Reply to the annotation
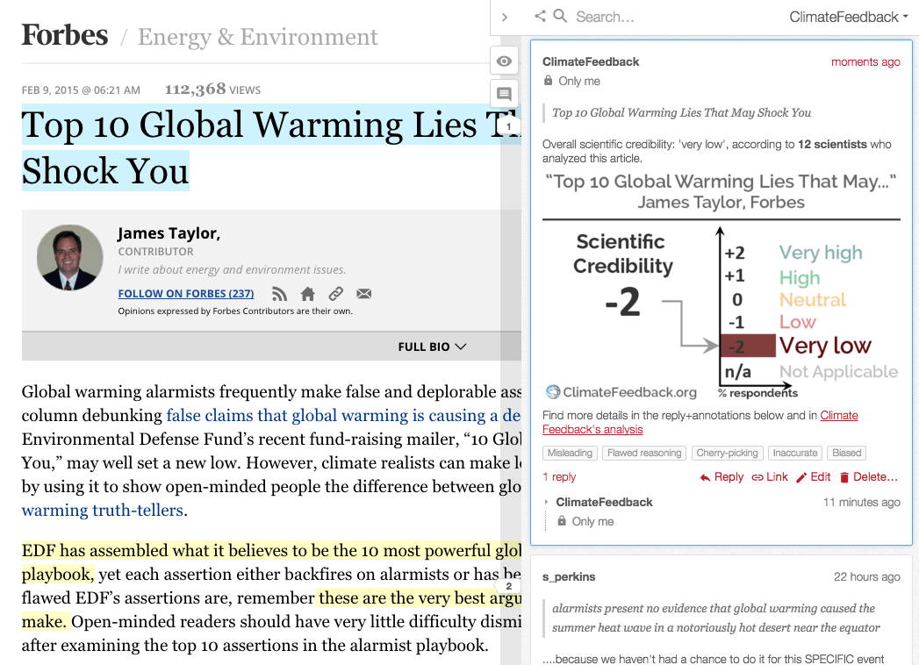Image resolution: width=919 pixels, height=665 pixels. point(722,477)
